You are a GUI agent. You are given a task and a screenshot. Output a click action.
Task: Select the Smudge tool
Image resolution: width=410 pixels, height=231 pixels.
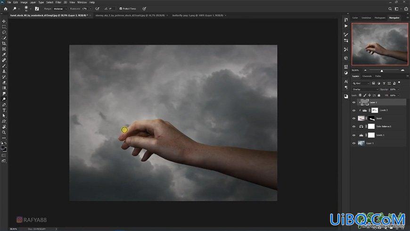coord(4,93)
